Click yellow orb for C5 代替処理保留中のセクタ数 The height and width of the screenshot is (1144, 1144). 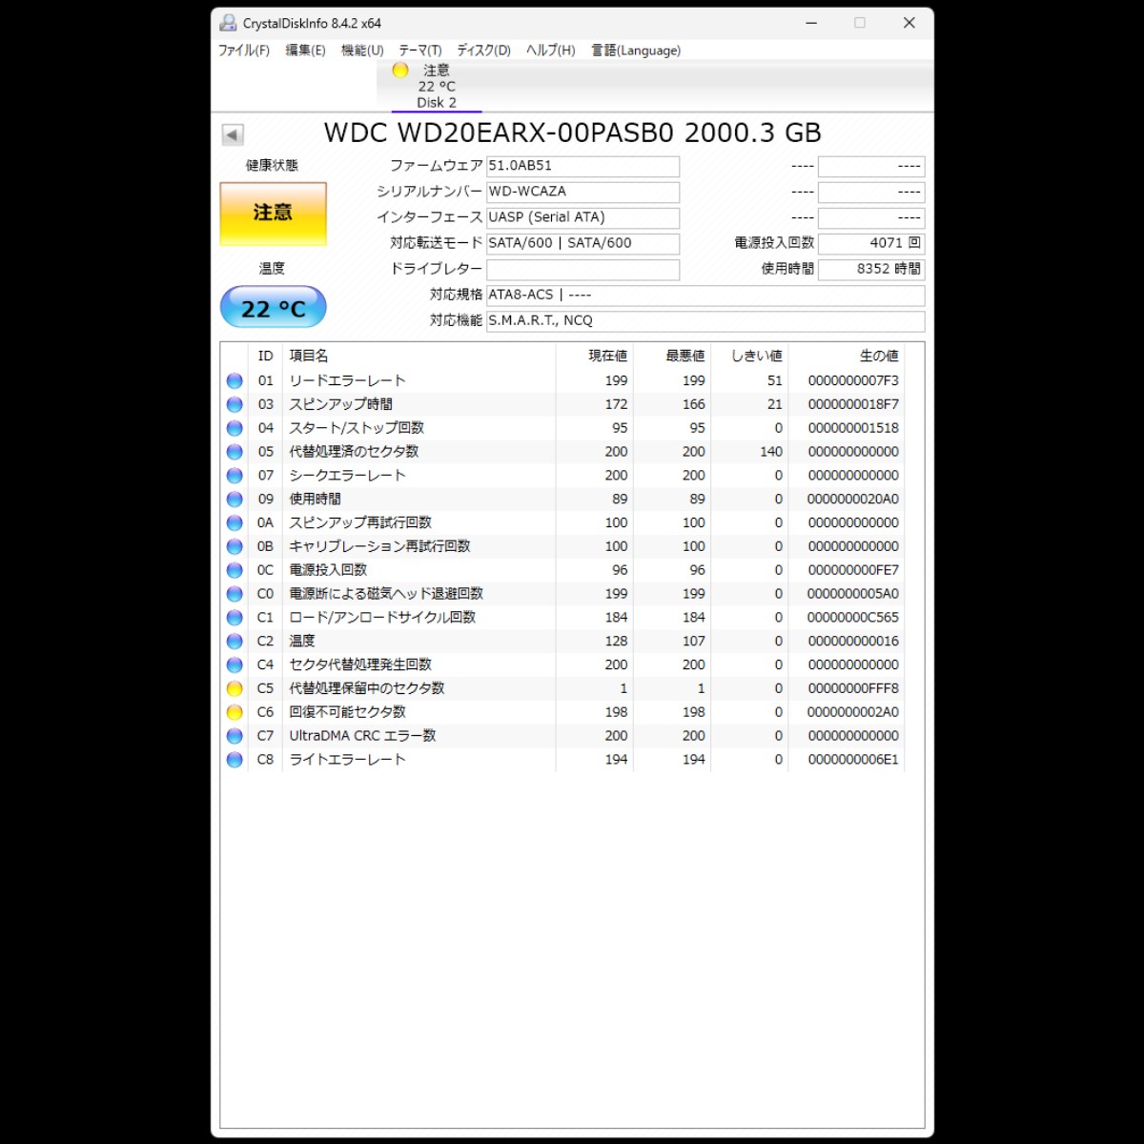[x=235, y=688]
